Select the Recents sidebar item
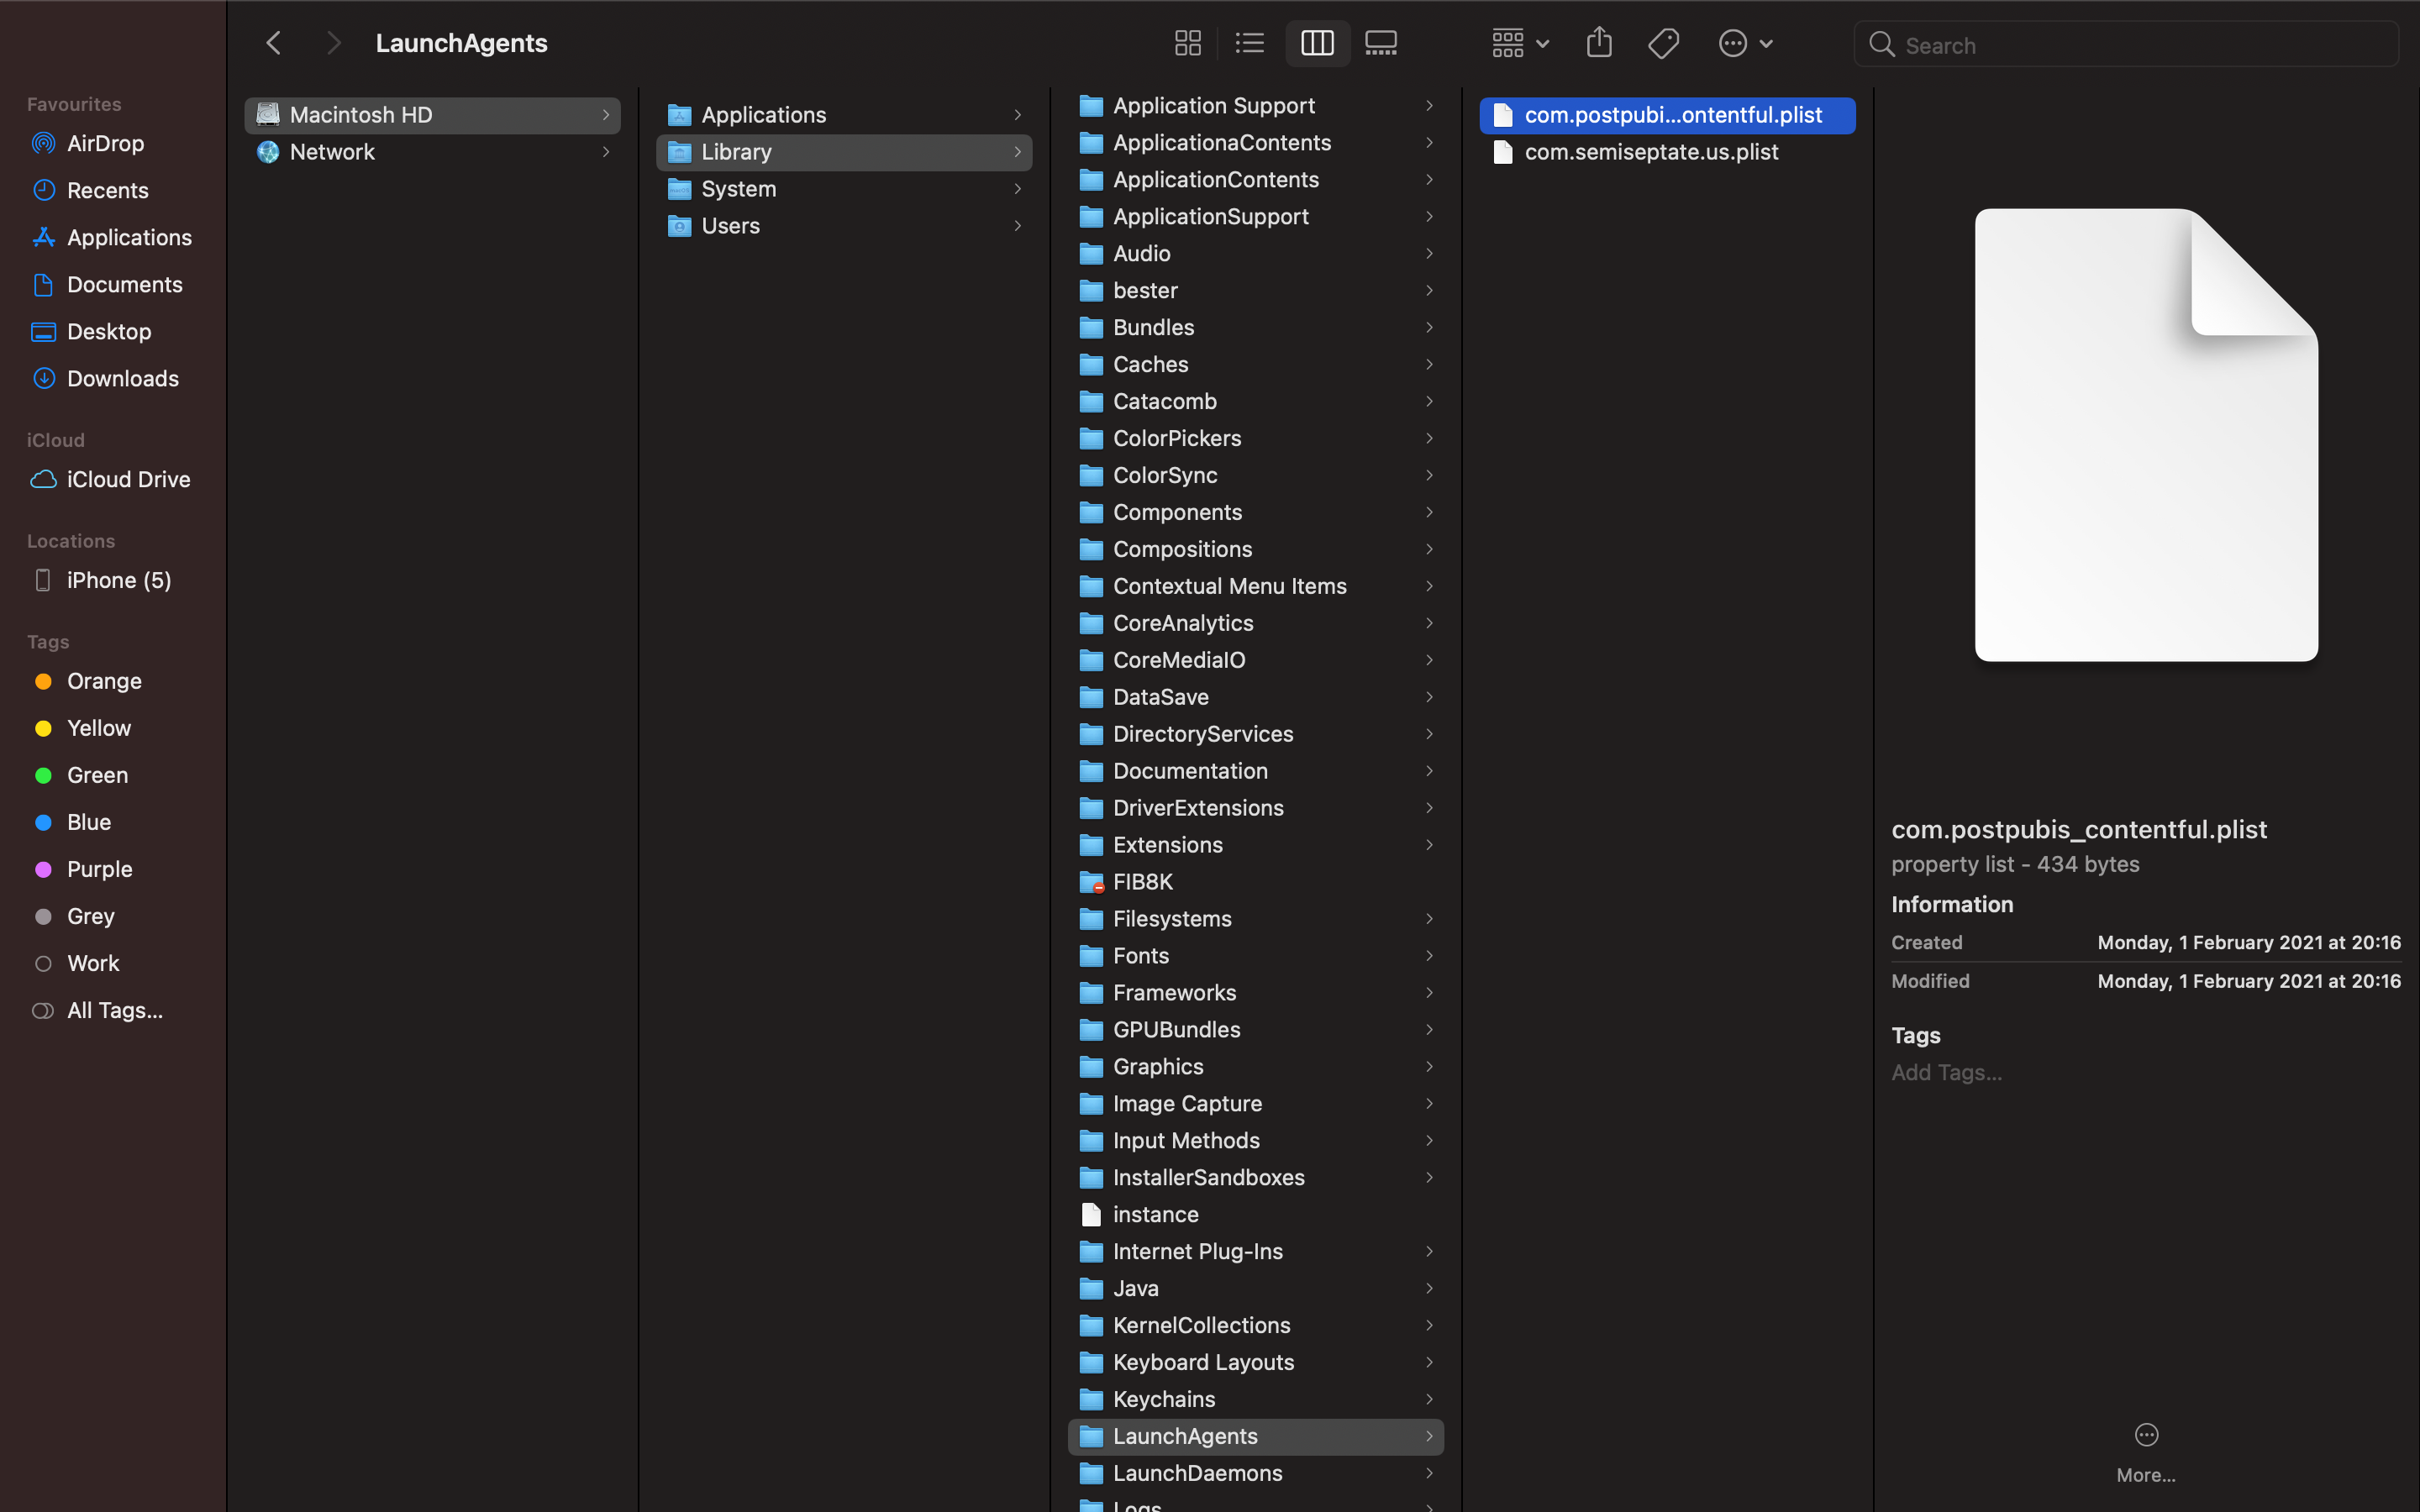This screenshot has width=2420, height=1512. click(107, 190)
